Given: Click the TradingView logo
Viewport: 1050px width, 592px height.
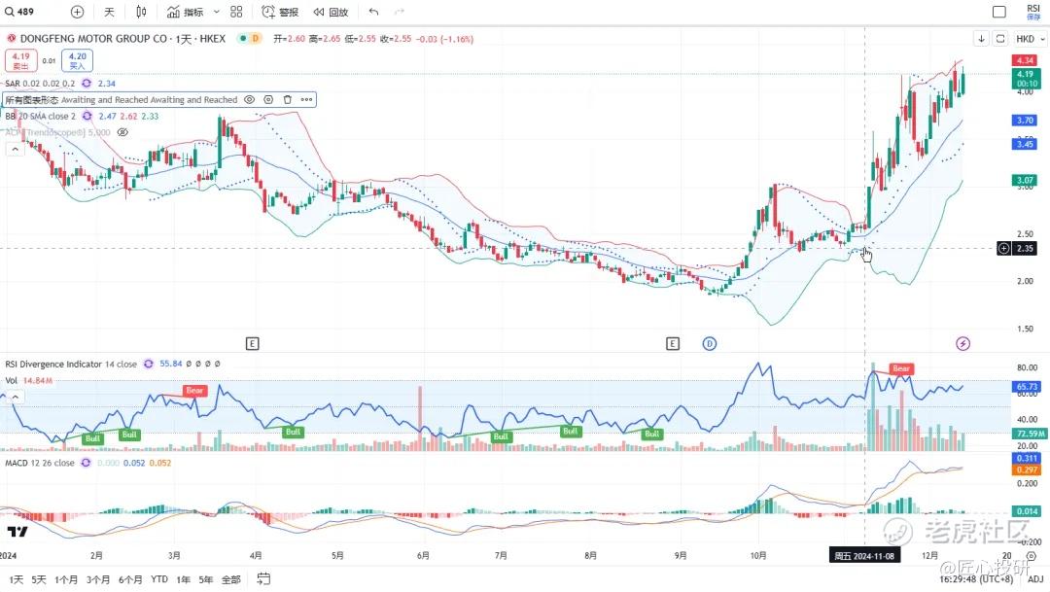Looking at the screenshot, I should pos(17,532).
